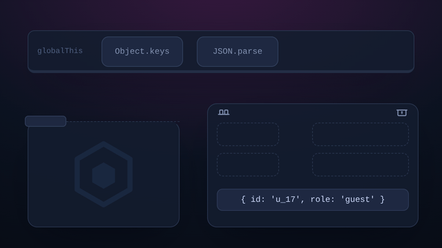Click the Object.keys chip
Viewport: 442px width, 248px height.
(142, 52)
